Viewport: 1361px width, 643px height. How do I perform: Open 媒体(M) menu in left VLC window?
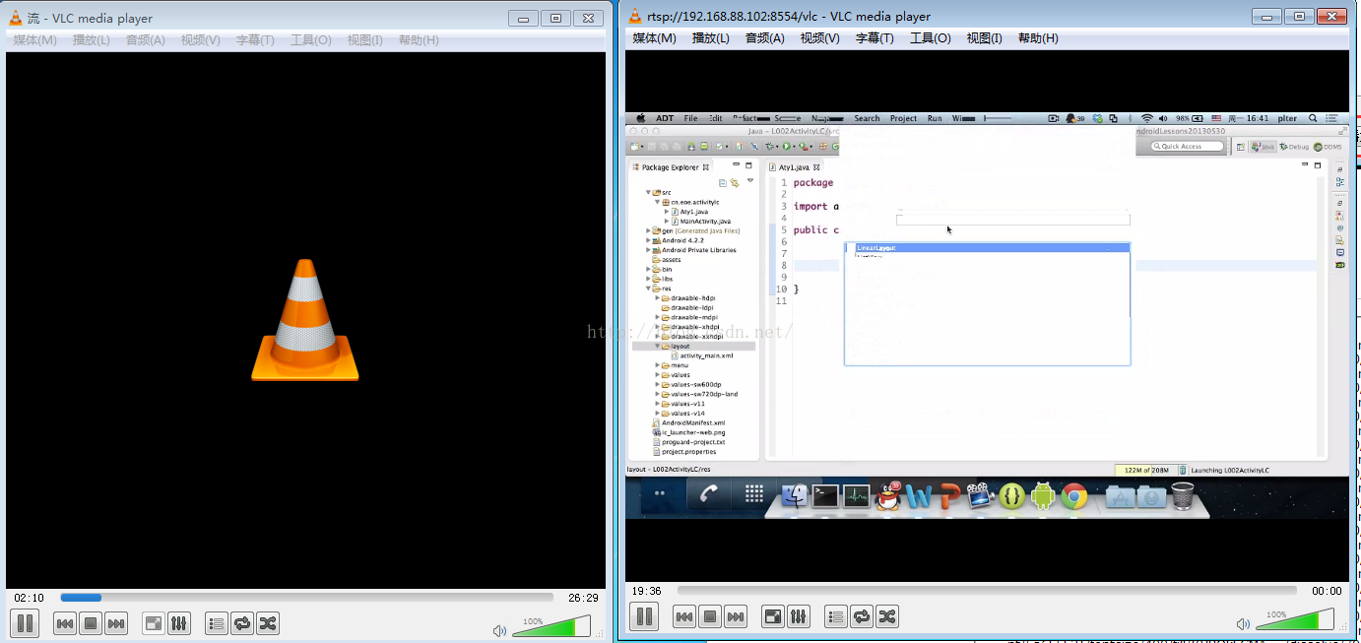coord(34,39)
